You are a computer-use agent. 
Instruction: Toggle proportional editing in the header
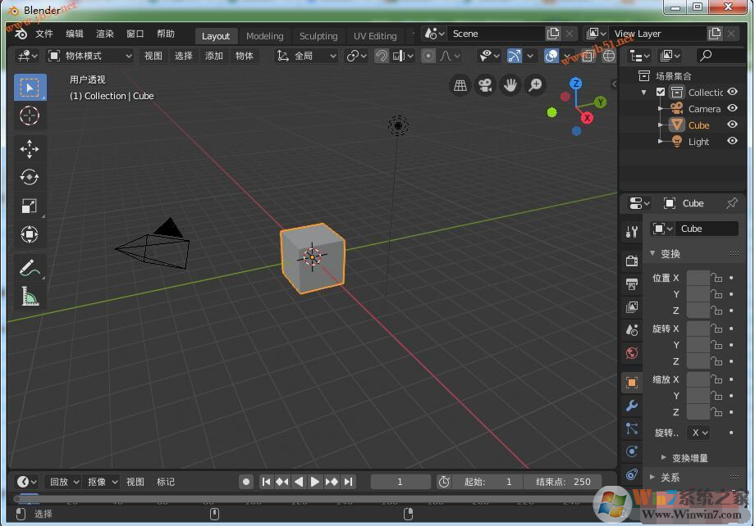428,55
